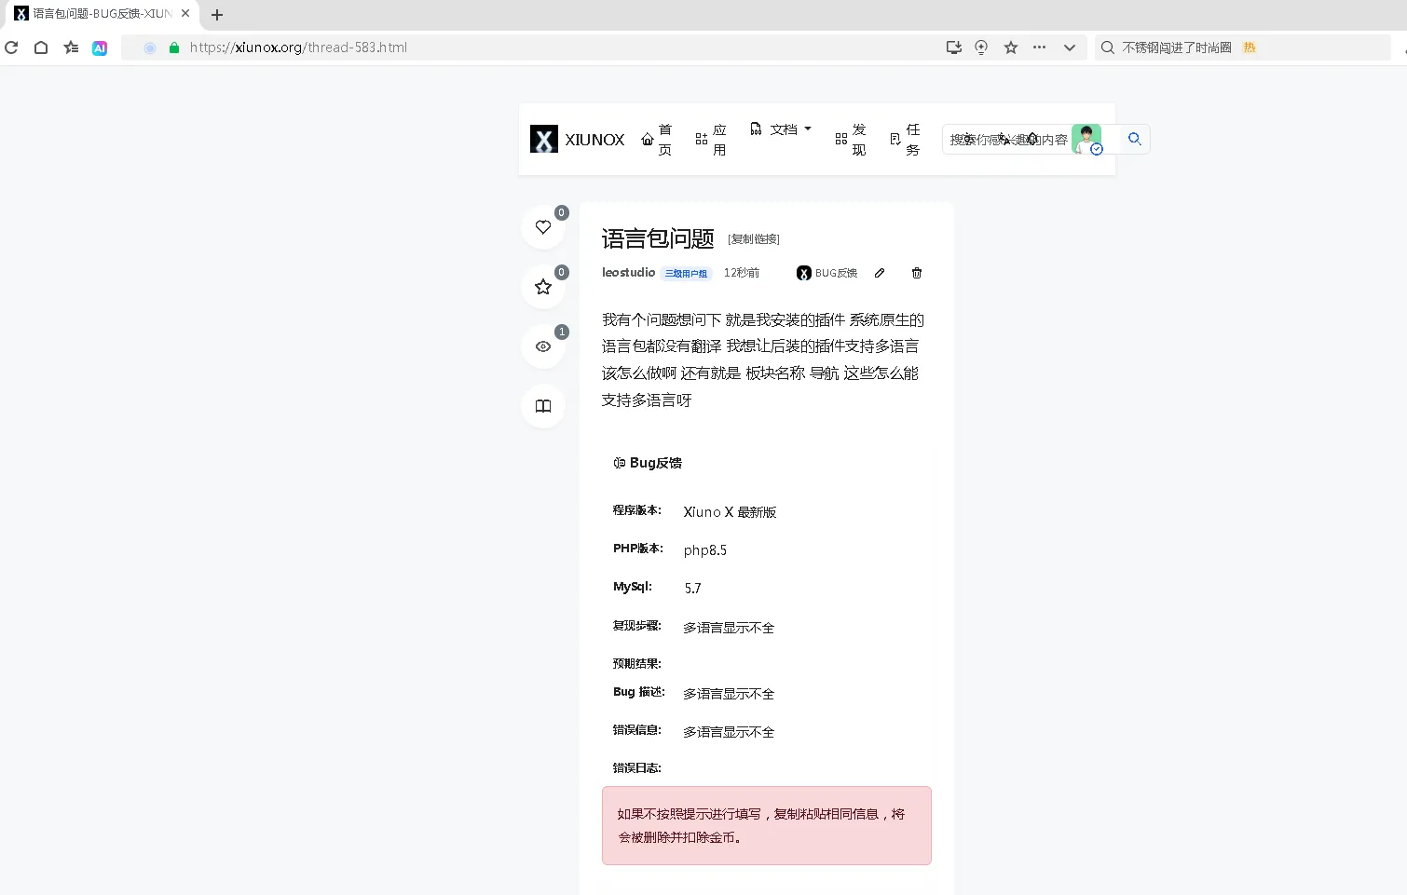Open the user avatar profile
The width and height of the screenshot is (1407, 895).
[x=1086, y=140]
